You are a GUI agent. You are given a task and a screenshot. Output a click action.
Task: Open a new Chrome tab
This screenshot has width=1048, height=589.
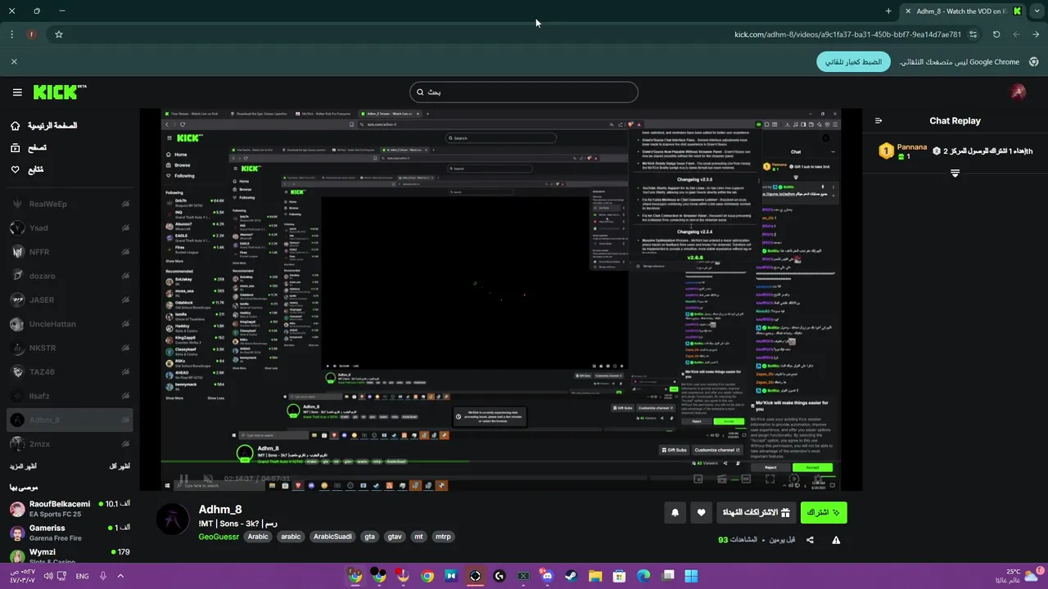click(888, 11)
